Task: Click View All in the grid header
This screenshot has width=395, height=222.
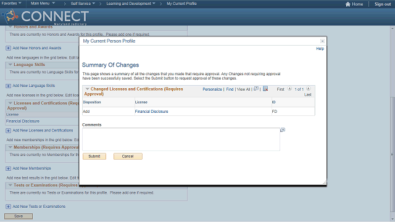Action: coord(243,89)
